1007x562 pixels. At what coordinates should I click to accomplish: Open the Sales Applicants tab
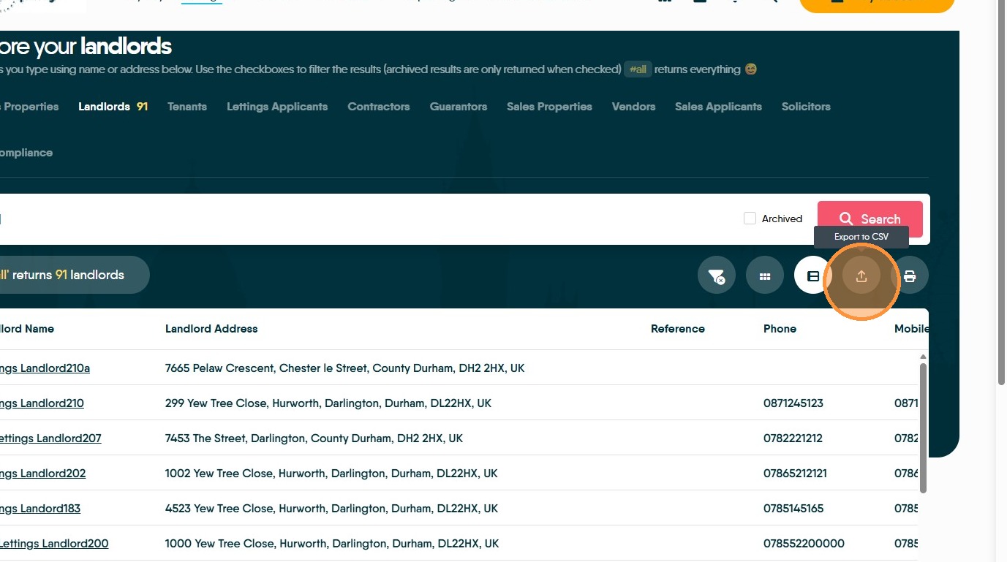[x=718, y=107]
